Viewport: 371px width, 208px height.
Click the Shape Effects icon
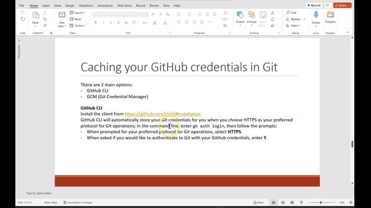pyautogui.click(x=272, y=25)
